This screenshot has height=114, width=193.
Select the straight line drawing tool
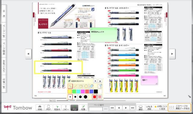75,86
